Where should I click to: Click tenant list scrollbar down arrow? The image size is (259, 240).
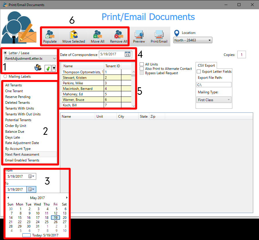[134, 106]
